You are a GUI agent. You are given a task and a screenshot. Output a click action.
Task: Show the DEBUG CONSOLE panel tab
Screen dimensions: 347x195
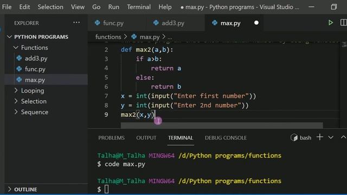pyautogui.click(x=226, y=138)
